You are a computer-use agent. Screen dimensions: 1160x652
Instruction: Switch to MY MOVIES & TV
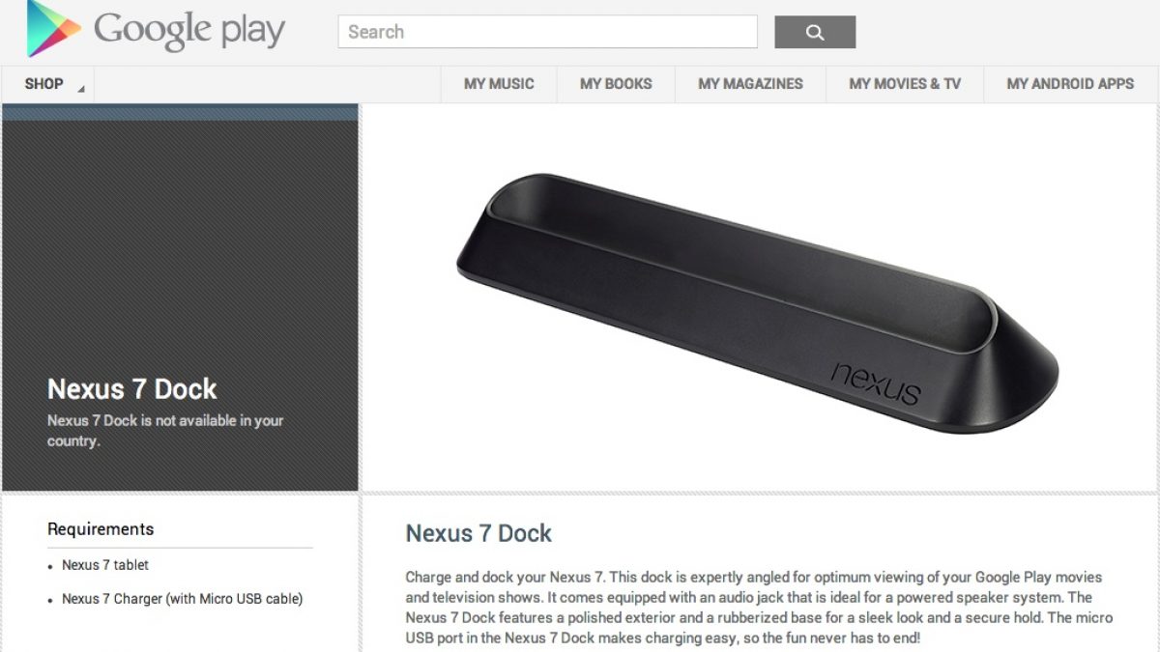coord(905,84)
